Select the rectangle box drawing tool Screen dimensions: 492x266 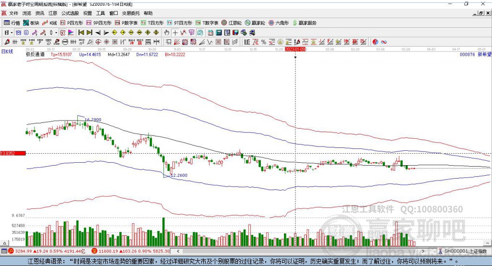pos(169,42)
